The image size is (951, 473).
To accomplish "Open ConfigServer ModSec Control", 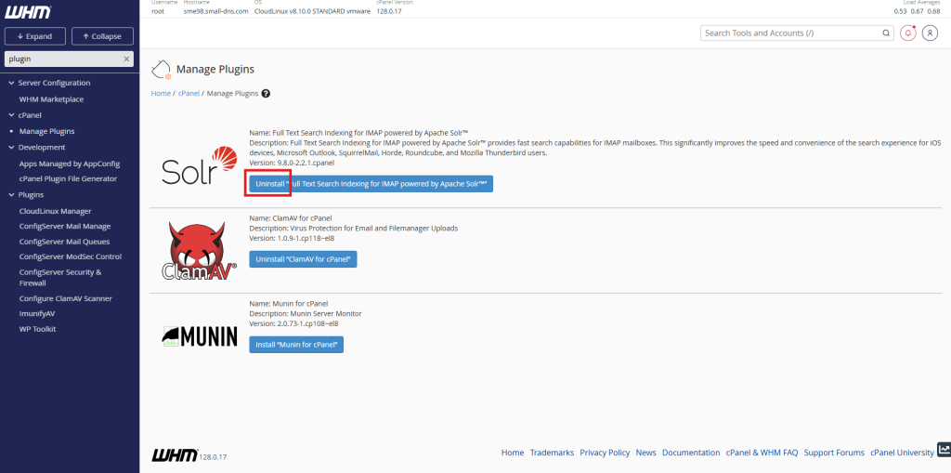I will (71, 256).
